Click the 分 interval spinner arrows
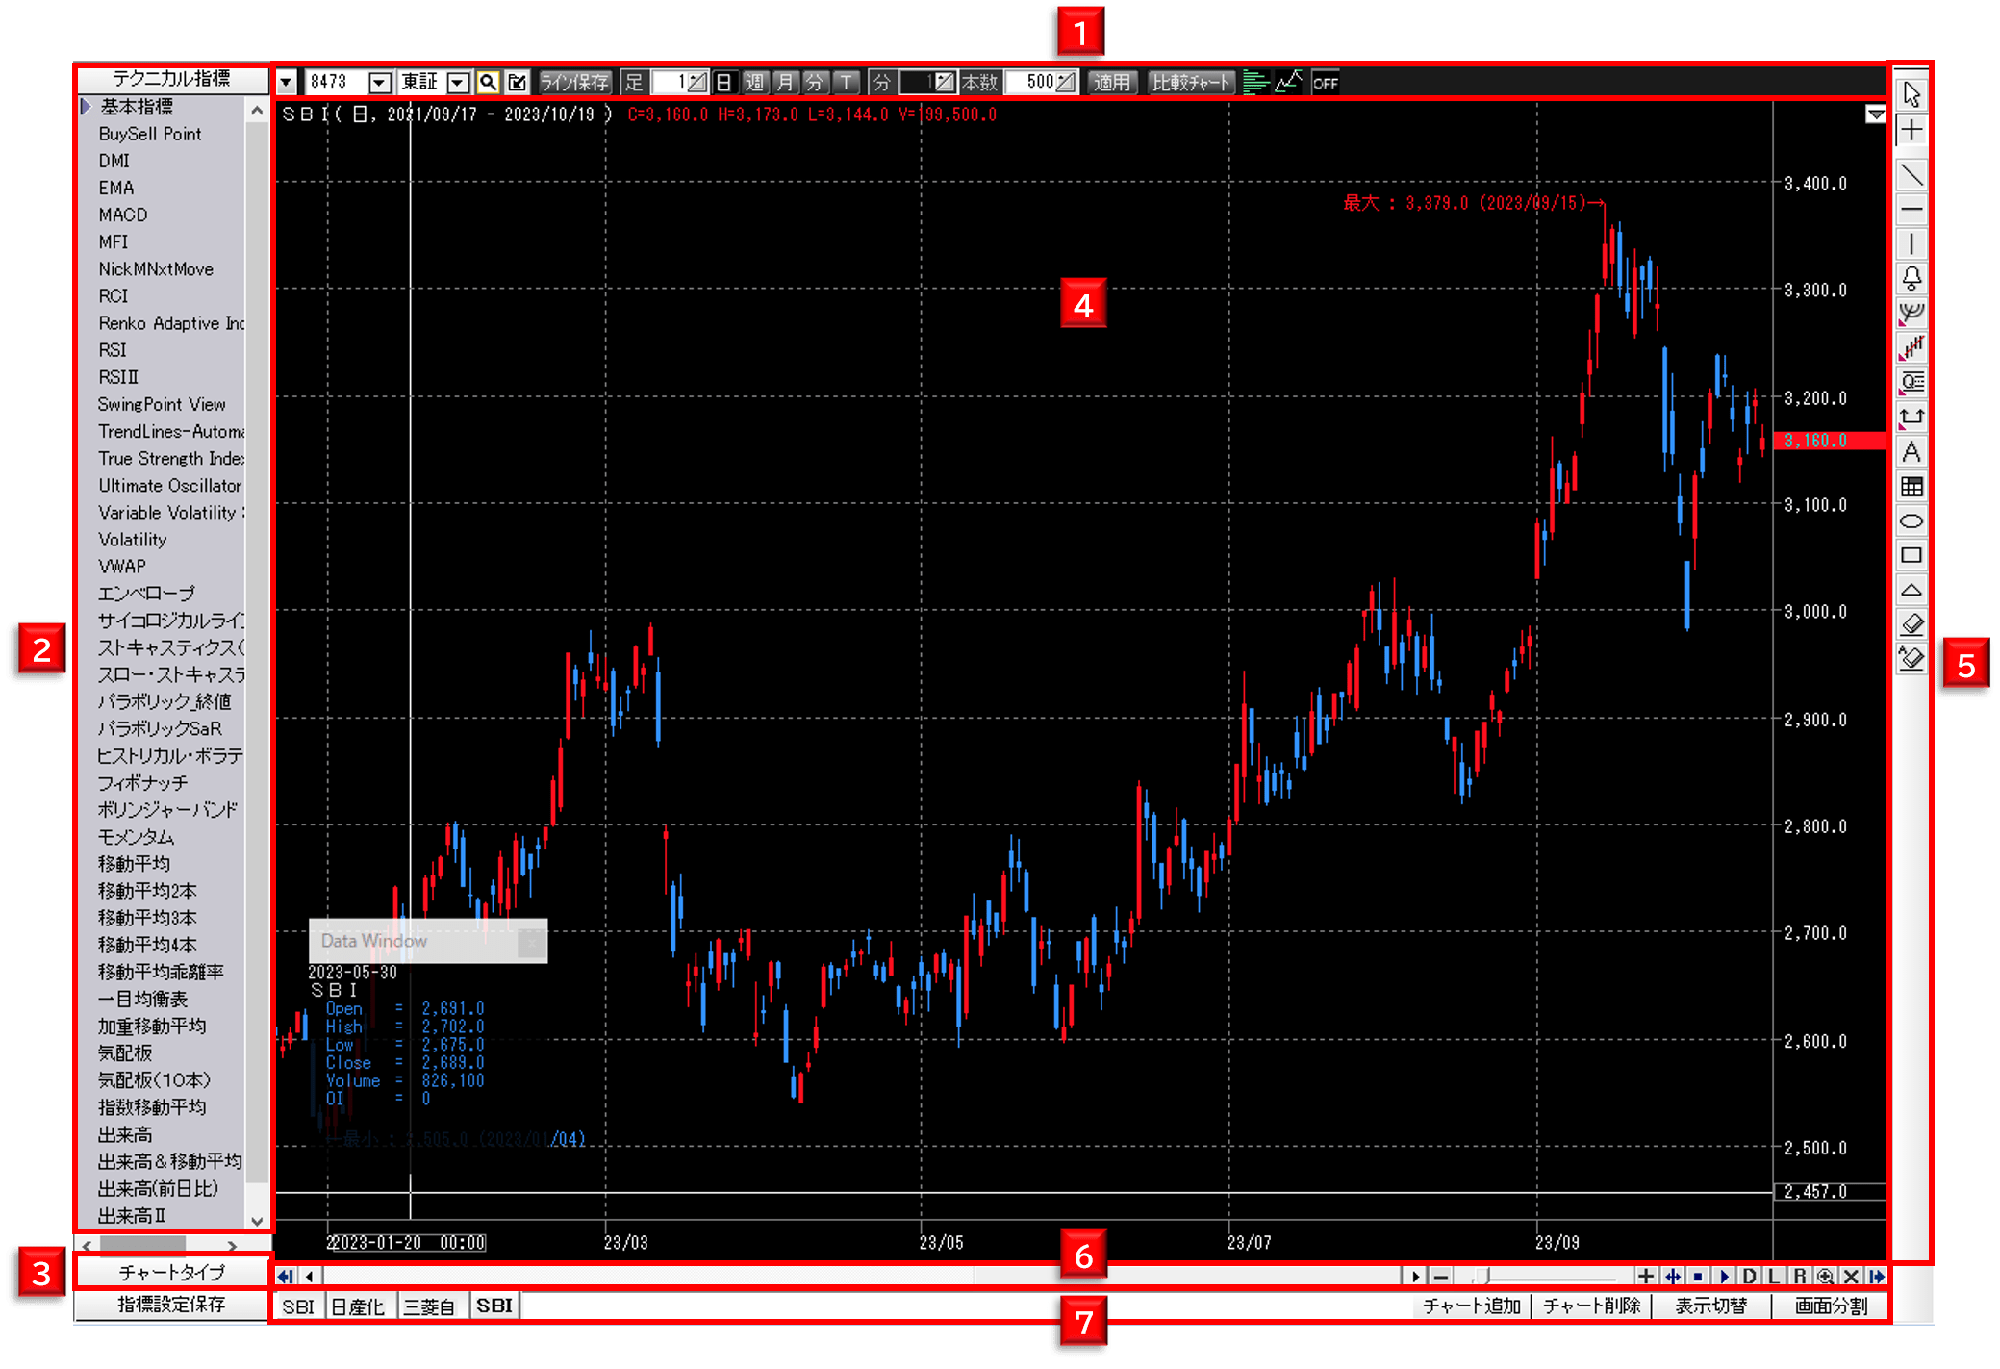The height and width of the screenshot is (1369, 2000). (946, 83)
